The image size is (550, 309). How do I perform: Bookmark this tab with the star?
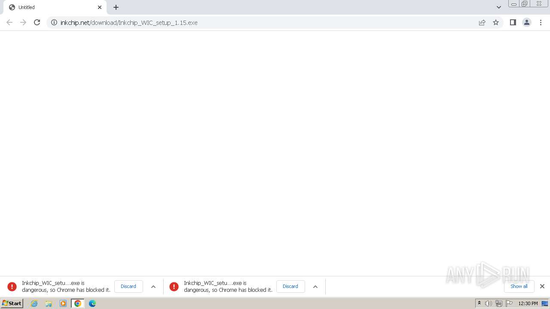[496, 22]
